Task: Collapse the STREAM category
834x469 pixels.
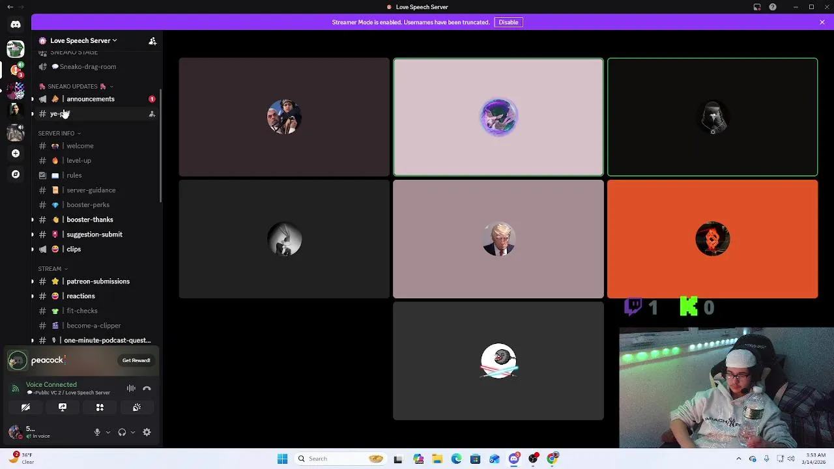Action: point(53,268)
